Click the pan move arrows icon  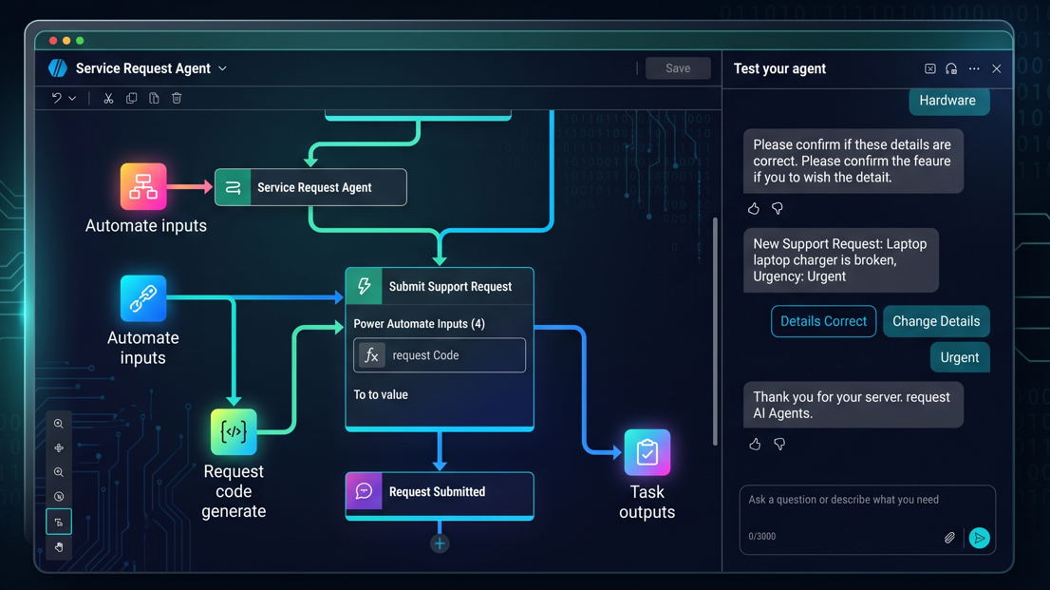[59, 447]
